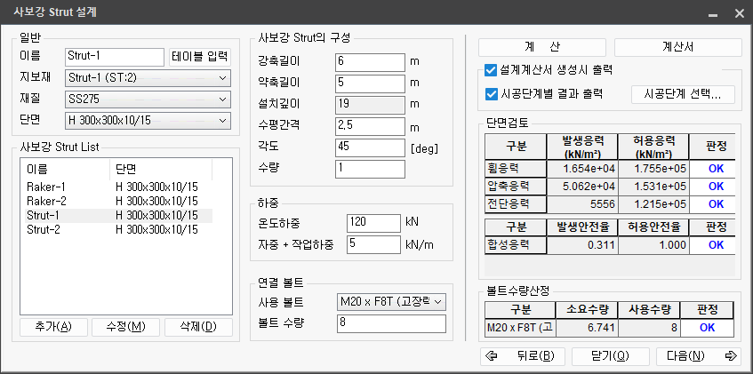
Task: Open the 계산서 report button
Action: click(x=677, y=47)
